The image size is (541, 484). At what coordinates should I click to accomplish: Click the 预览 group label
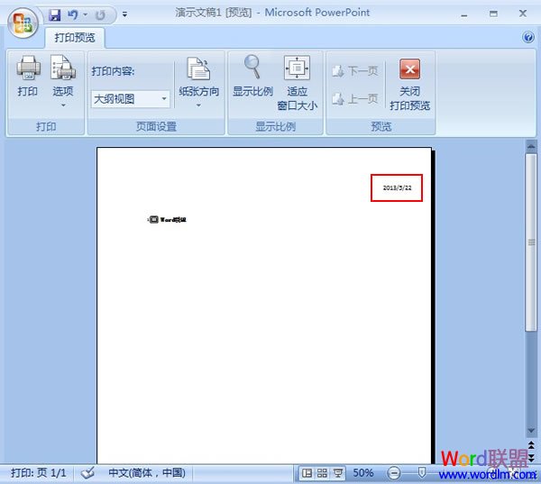pyautogui.click(x=381, y=126)
